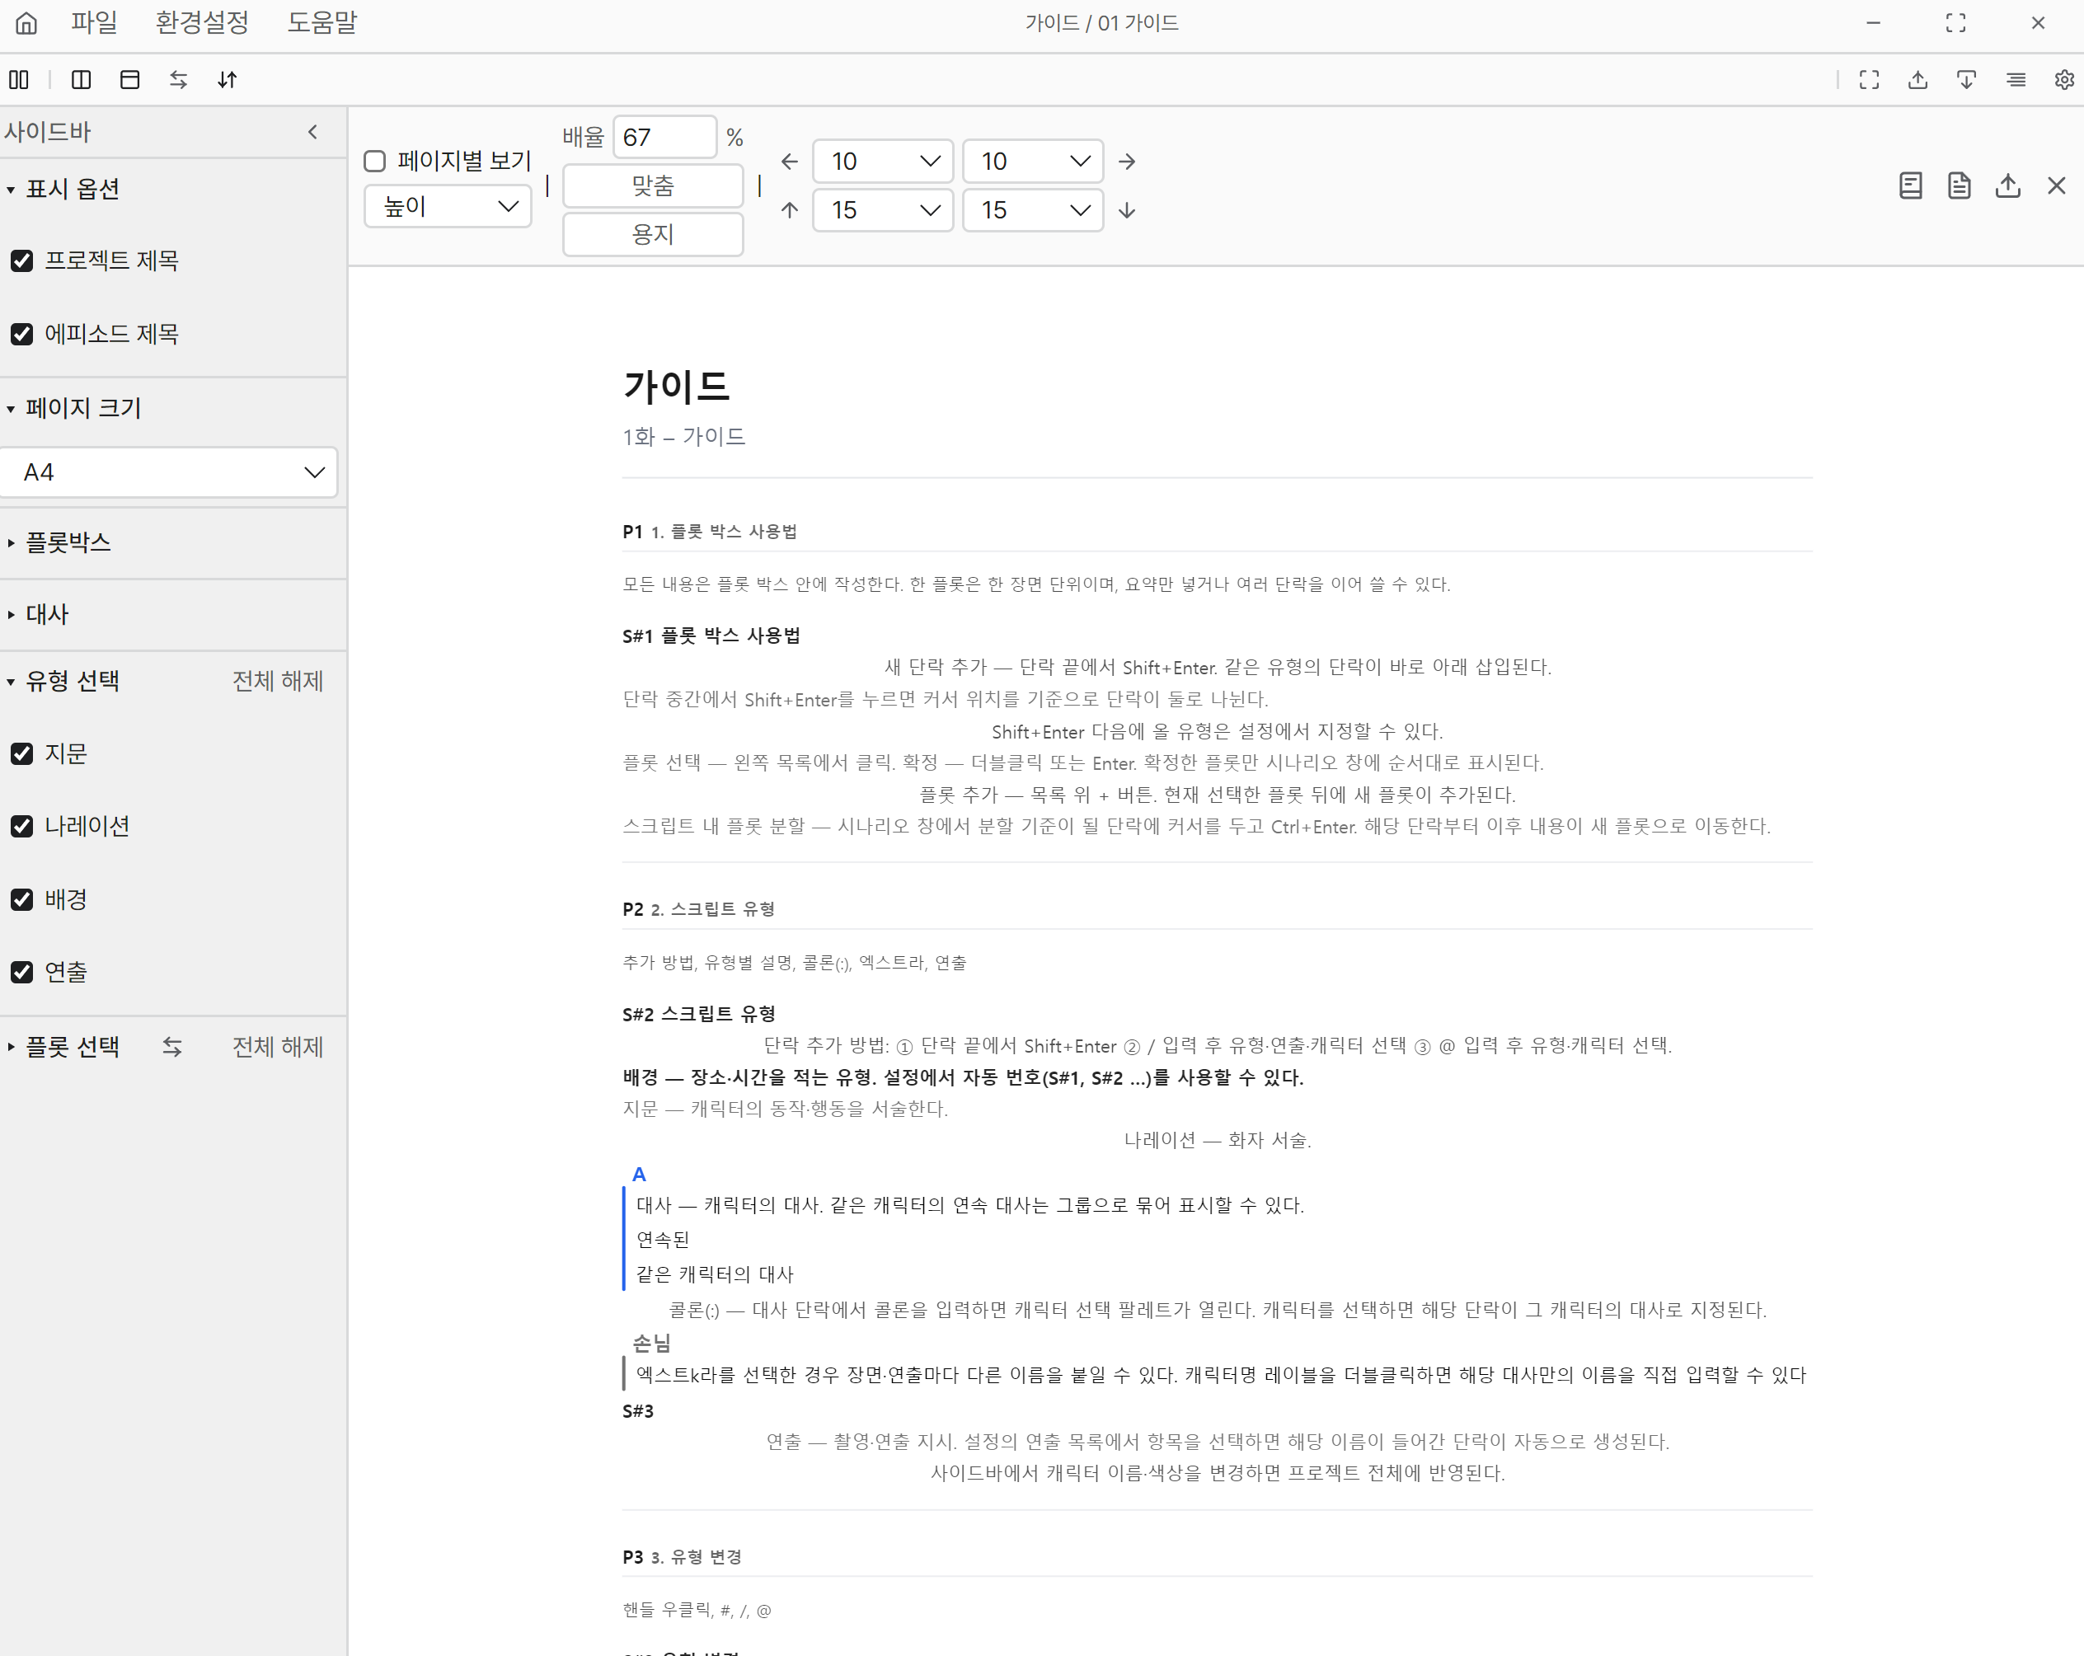Click 전체 해제 beside 유형 선택
This screenshot has height=1656, width=2084.
pyautogui.click(x=278, y=681)
